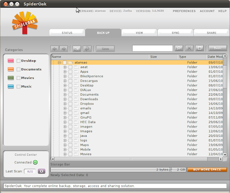
Task: Sort by the Name column header
Action: tap(100, 57)
